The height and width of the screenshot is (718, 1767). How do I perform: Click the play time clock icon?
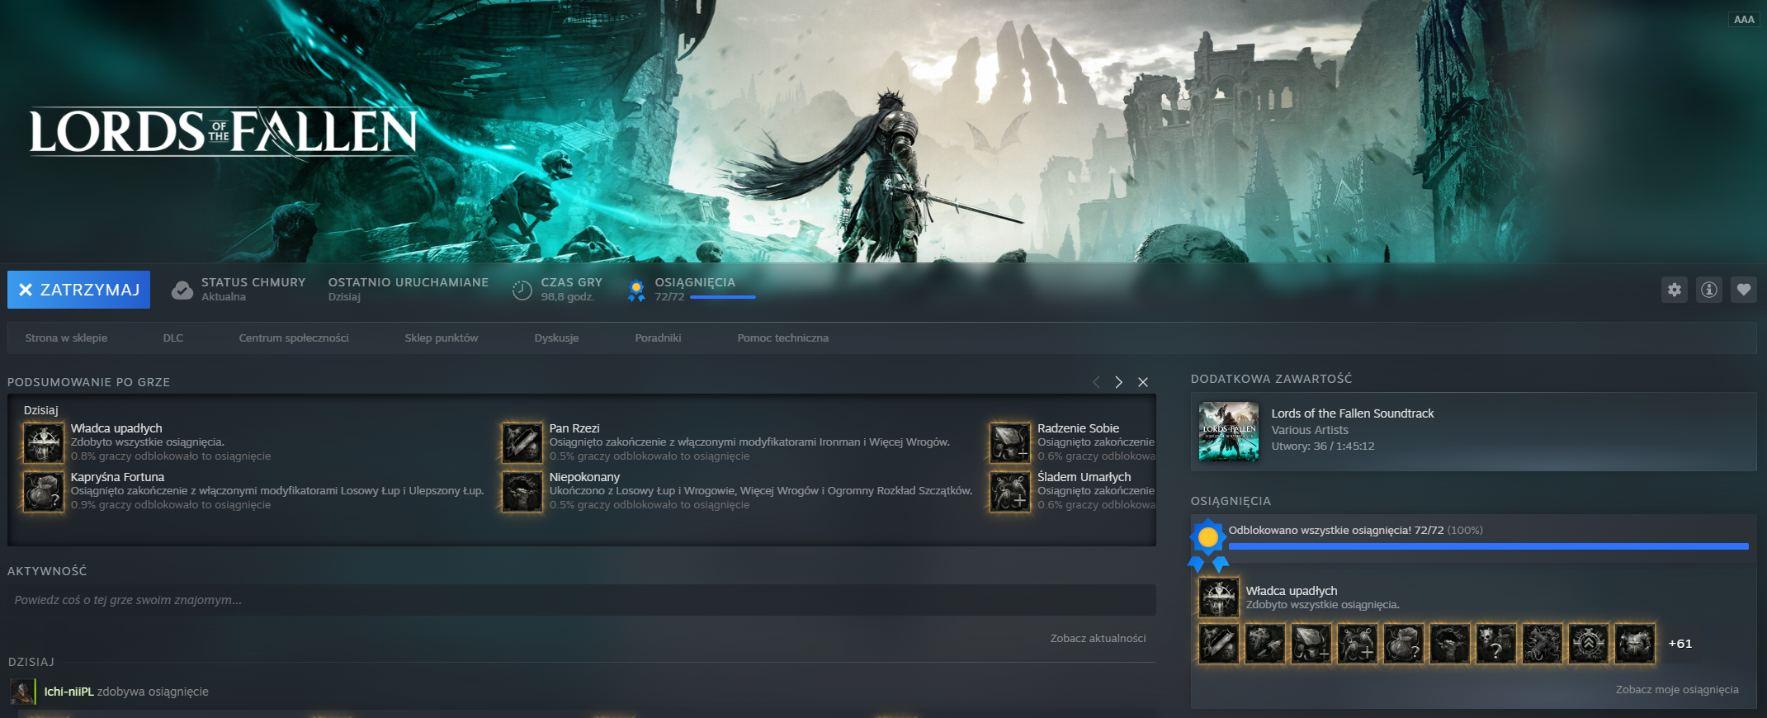[x=522, y=291]
